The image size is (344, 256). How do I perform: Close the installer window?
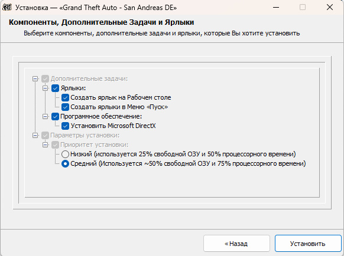tap(330, 8)
